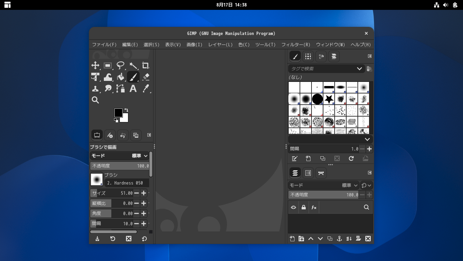Click the white background color swatch
Screen dimensions: 463x261
point(125,118)
